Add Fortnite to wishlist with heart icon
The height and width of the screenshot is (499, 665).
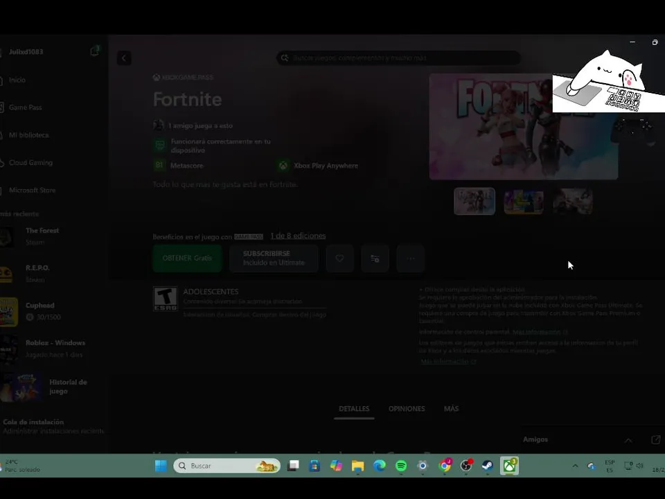[x=339, y=259]
